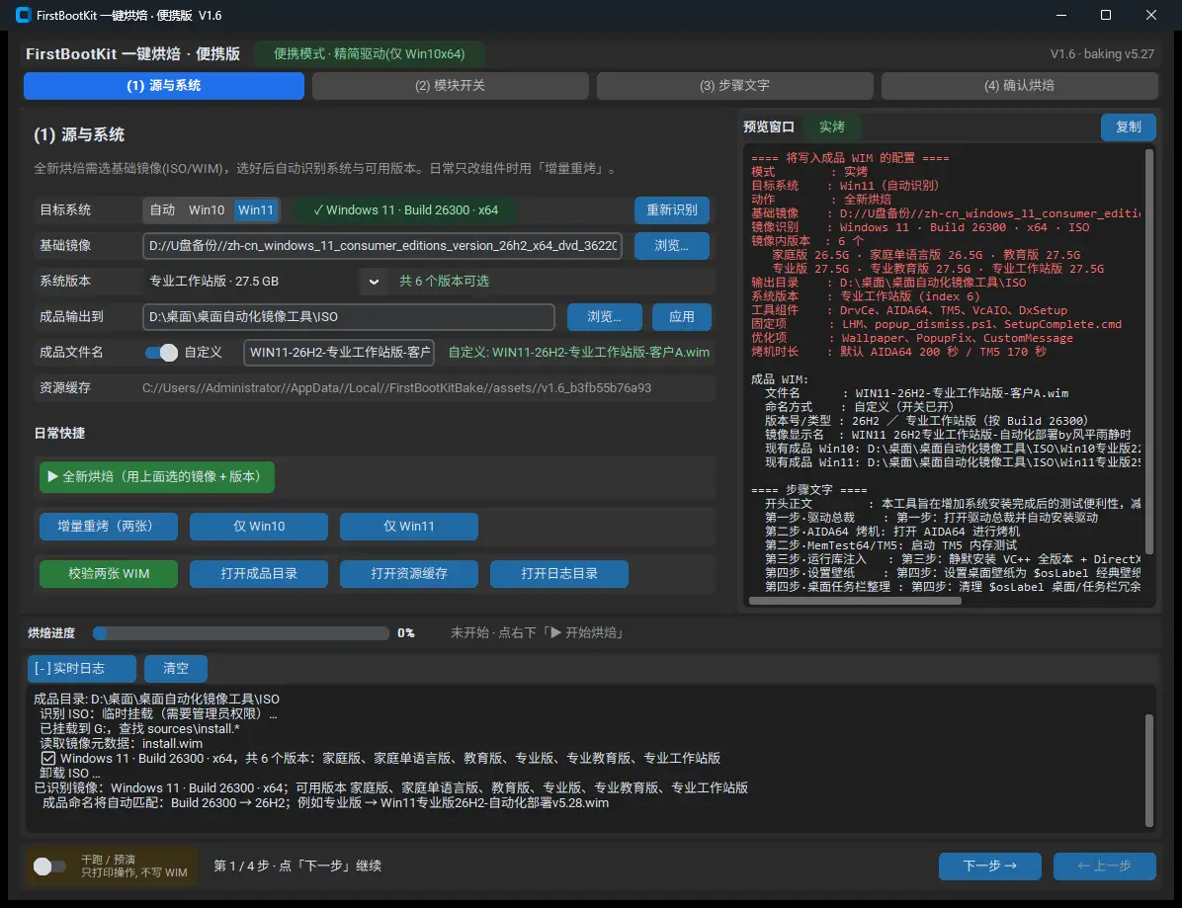
Task: Click the 实烤 mode label beside 预览窗口
Action: point(831,127)
